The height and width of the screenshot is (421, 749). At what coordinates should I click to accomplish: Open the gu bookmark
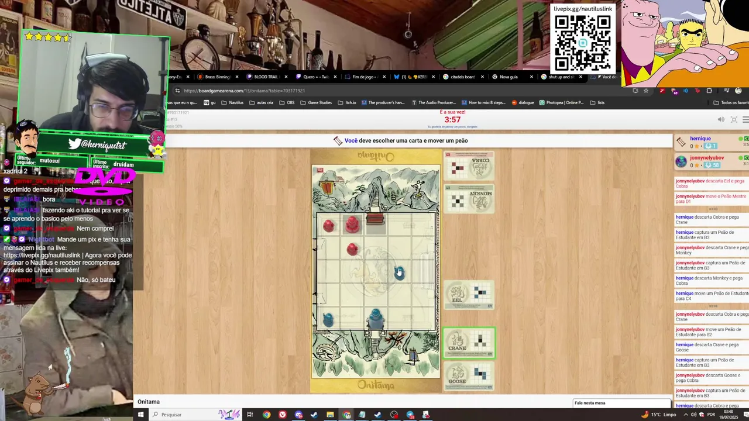point(209,102)
